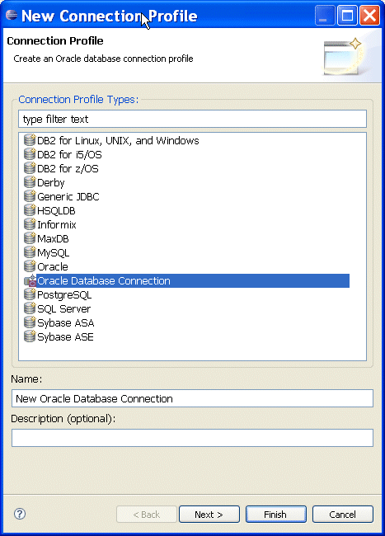The width and height of the screenshot is (385, 536).
Task: Click the Eclipse icon in the title bar
Action: (12, 16)
